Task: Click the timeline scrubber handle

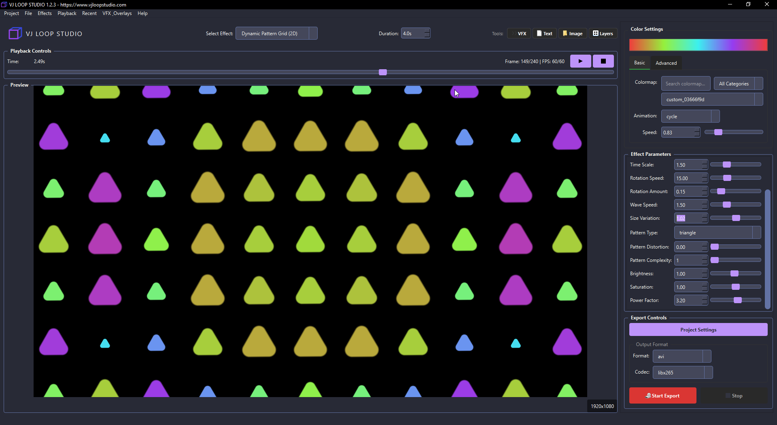Action: click(x=383, y=72)
